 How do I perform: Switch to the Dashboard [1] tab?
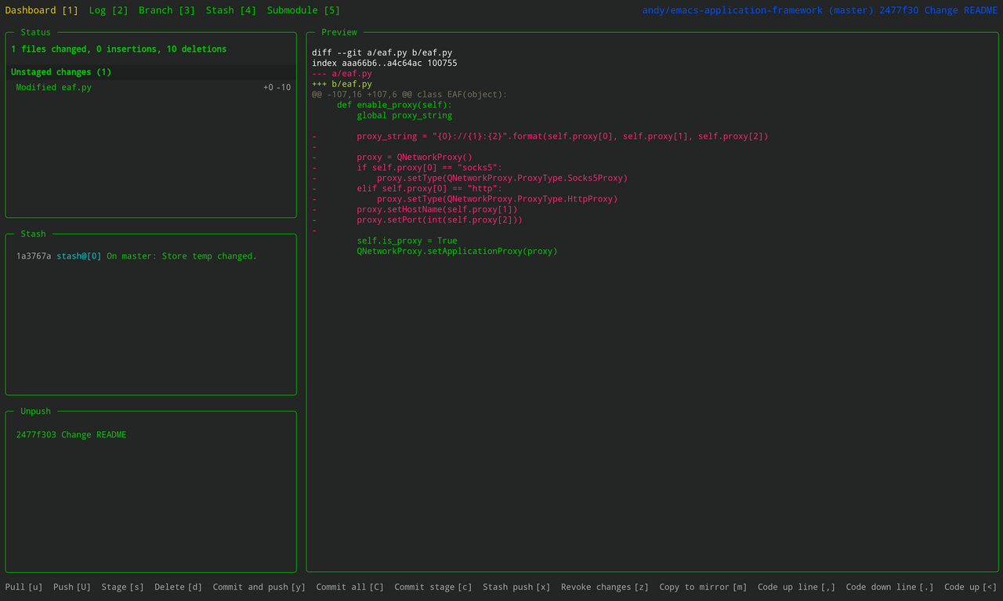coord(42,10)
